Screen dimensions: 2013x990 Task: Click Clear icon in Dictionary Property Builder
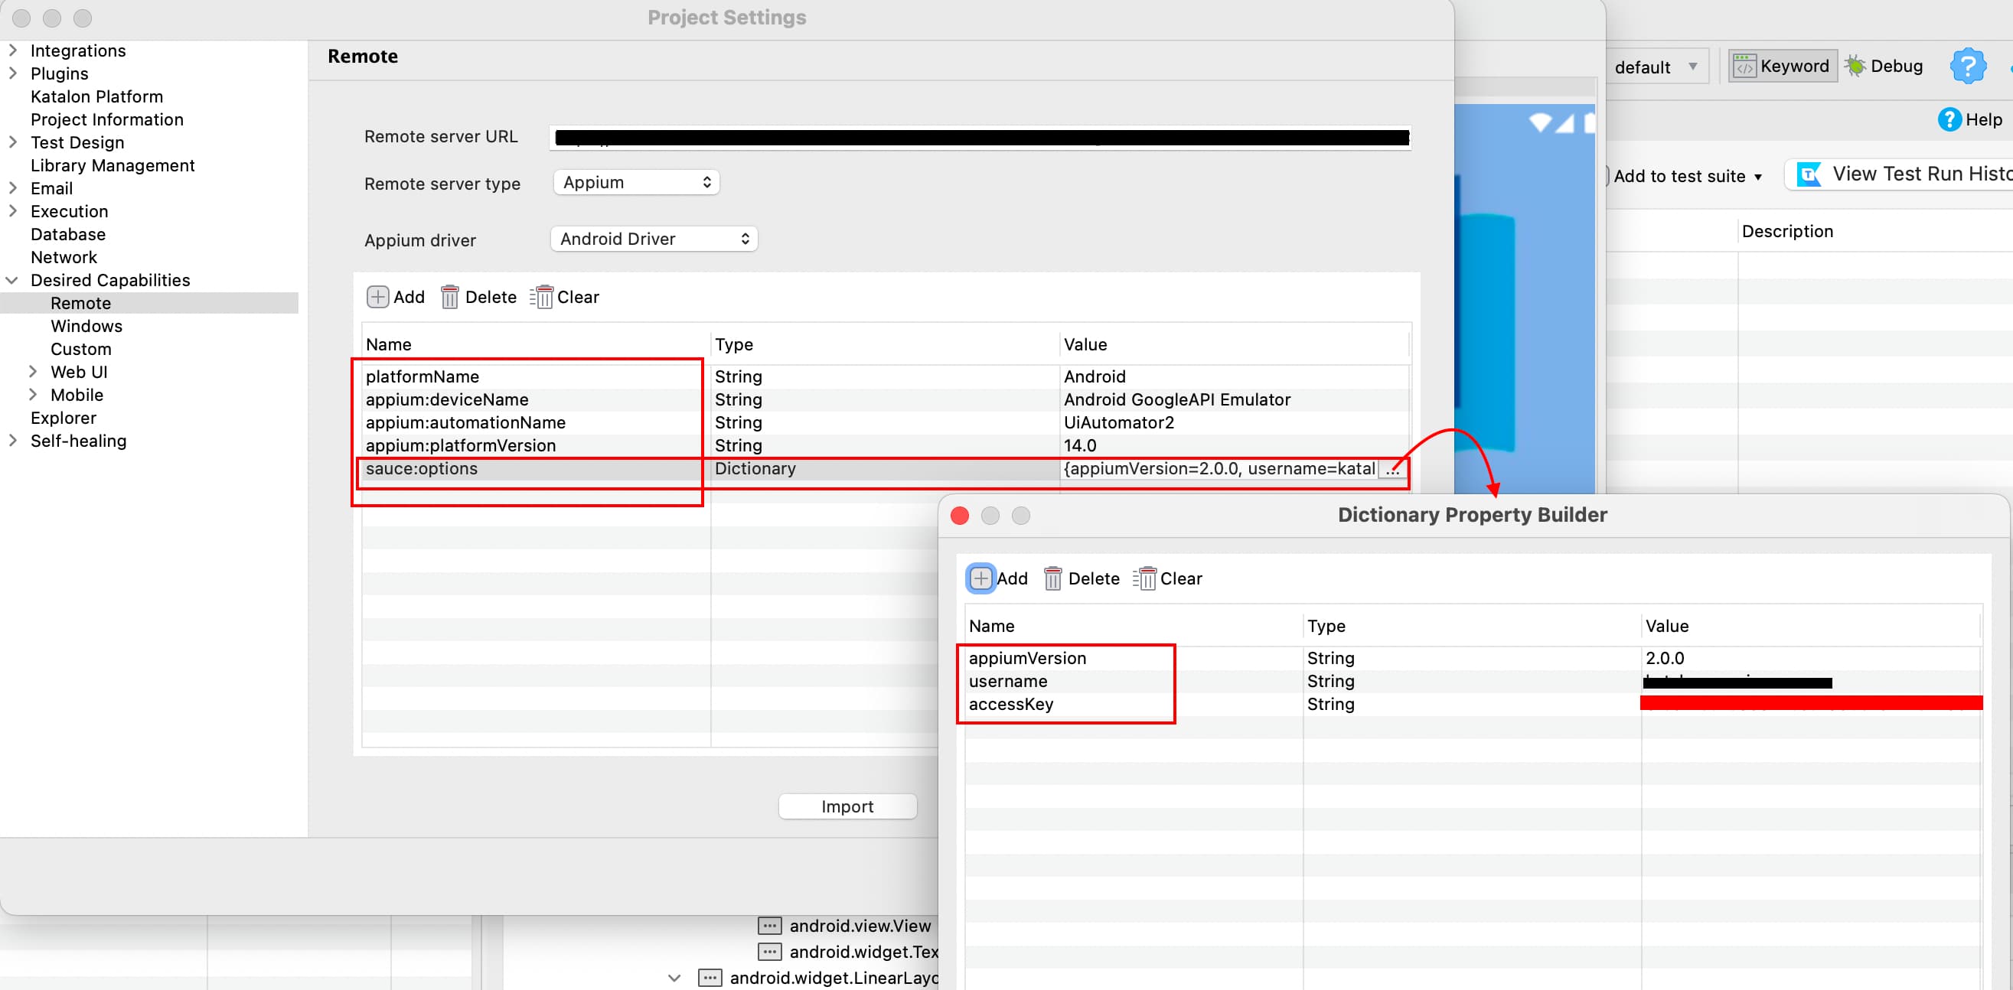pos(1145,578)
